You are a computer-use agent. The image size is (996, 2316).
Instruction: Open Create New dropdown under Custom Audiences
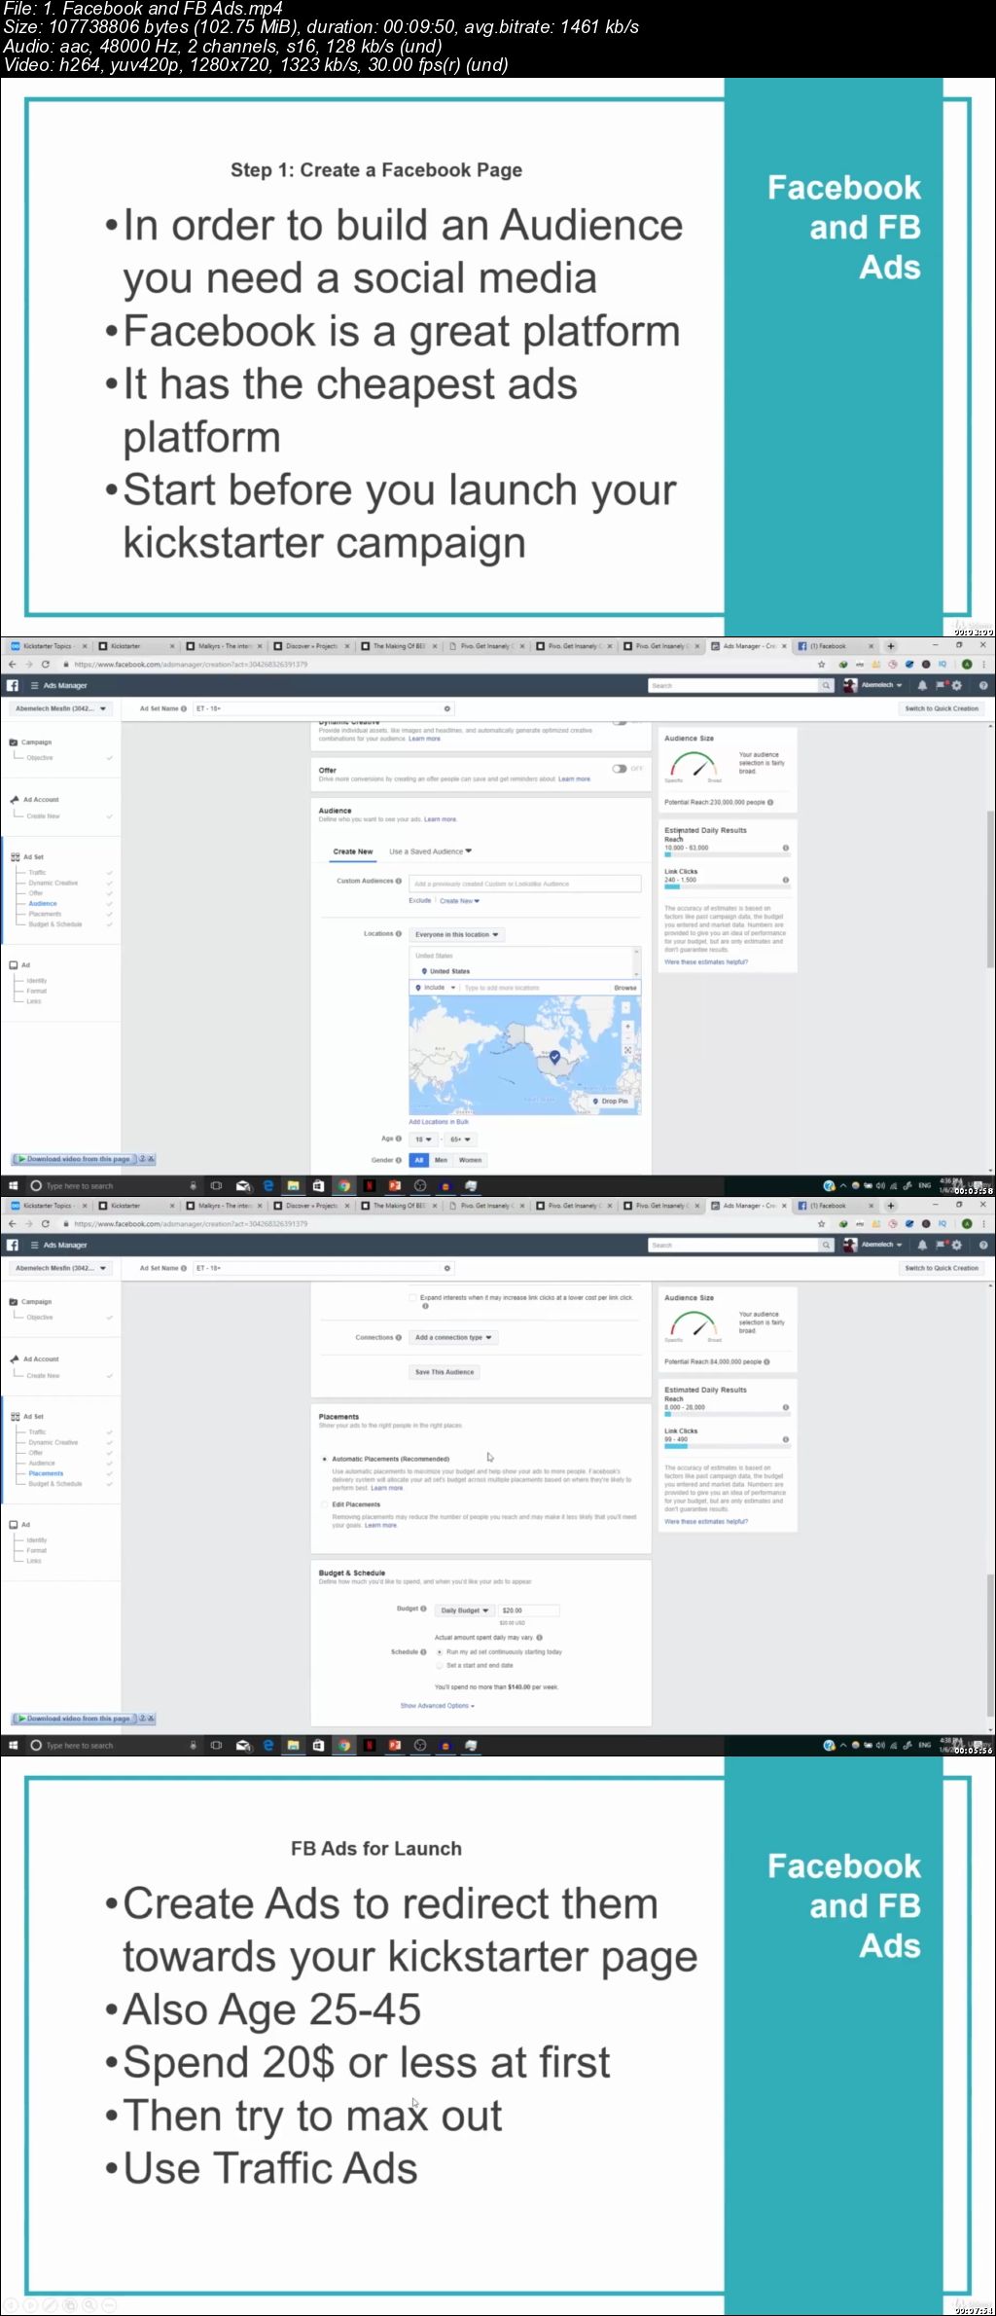click(459, 901)
